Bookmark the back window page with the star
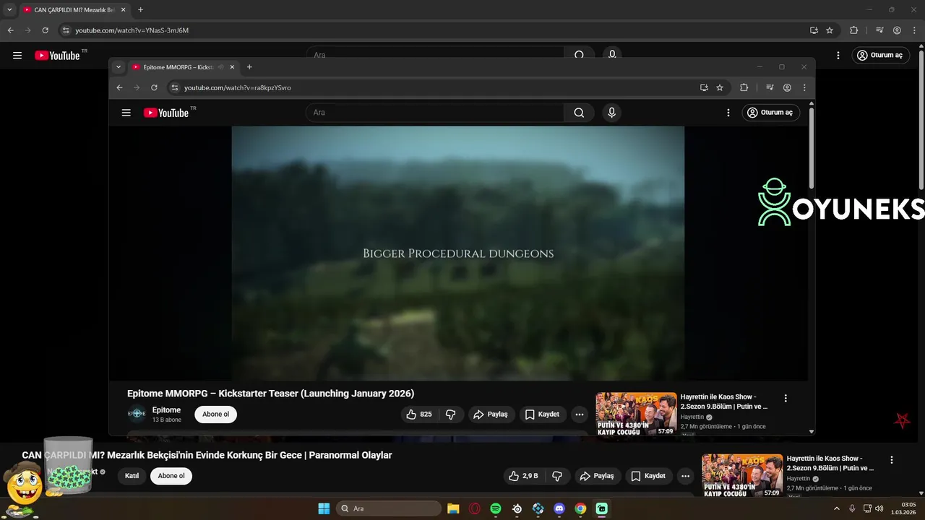Screen dimensions: 925x520 coord(830,30)
